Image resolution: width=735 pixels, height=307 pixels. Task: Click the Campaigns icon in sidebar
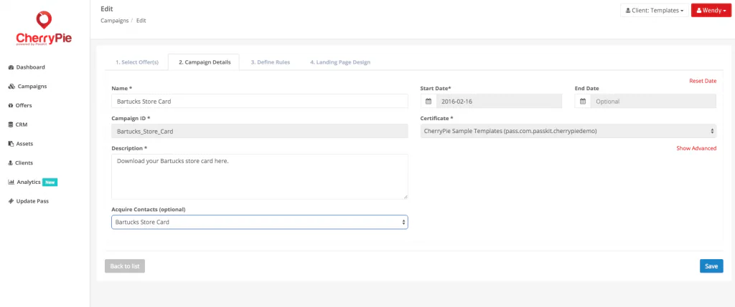coord(11,87)
